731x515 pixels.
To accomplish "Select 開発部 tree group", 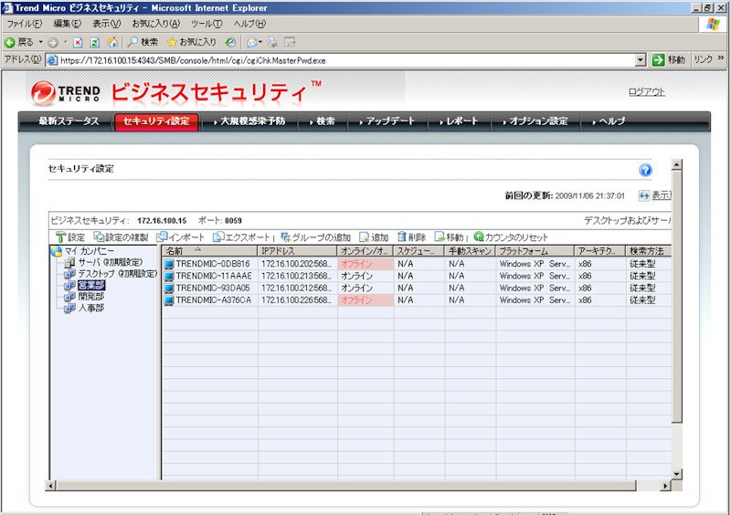I will (90, 297).
